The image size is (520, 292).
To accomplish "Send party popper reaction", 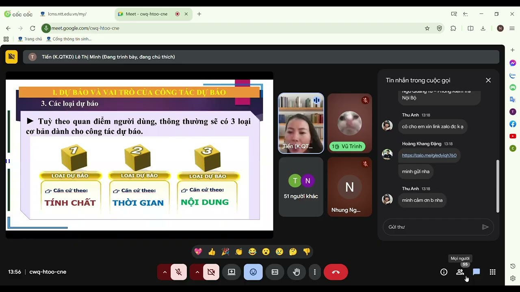I will click(225, 252).
